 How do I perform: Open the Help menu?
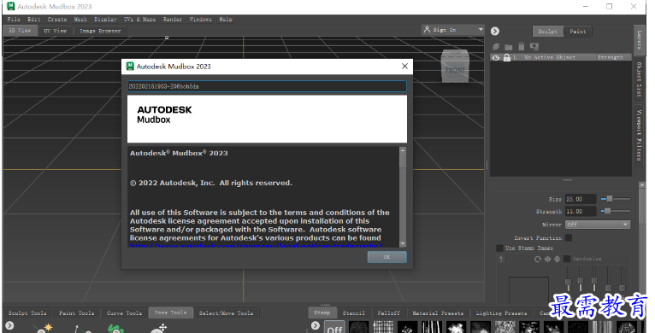226,19
